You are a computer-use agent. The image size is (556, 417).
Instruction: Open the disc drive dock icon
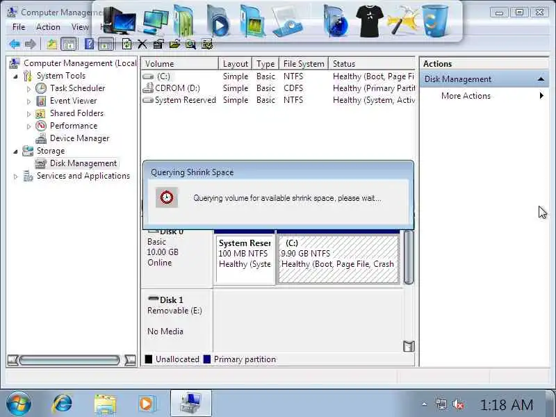(288, 22)
